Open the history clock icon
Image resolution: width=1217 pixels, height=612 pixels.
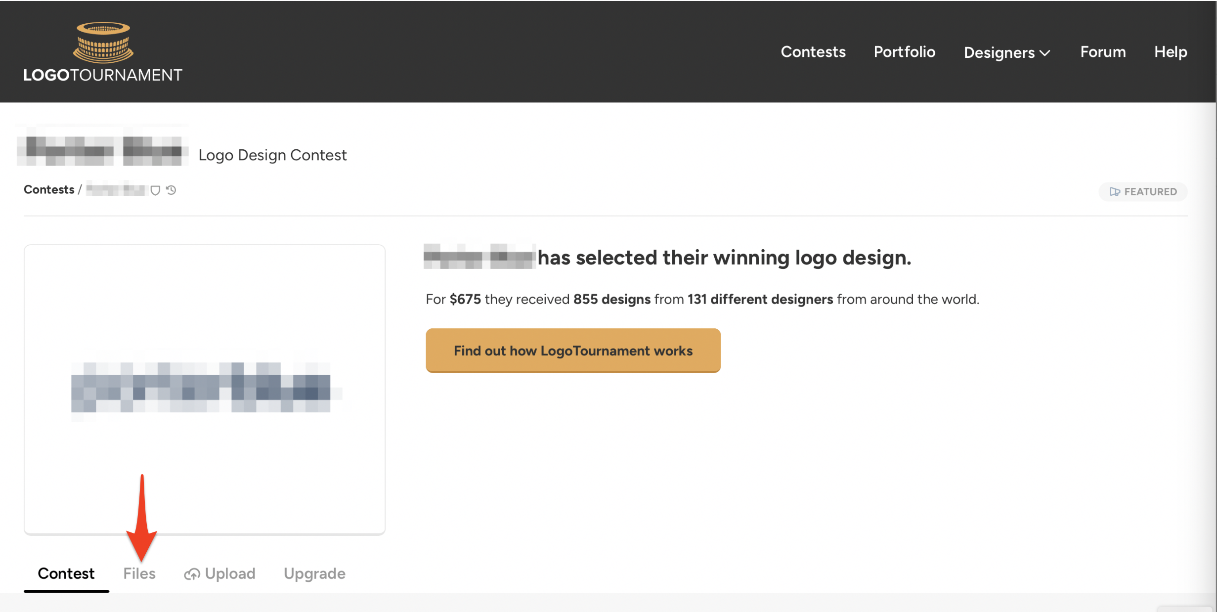click(x=171, y=190)
